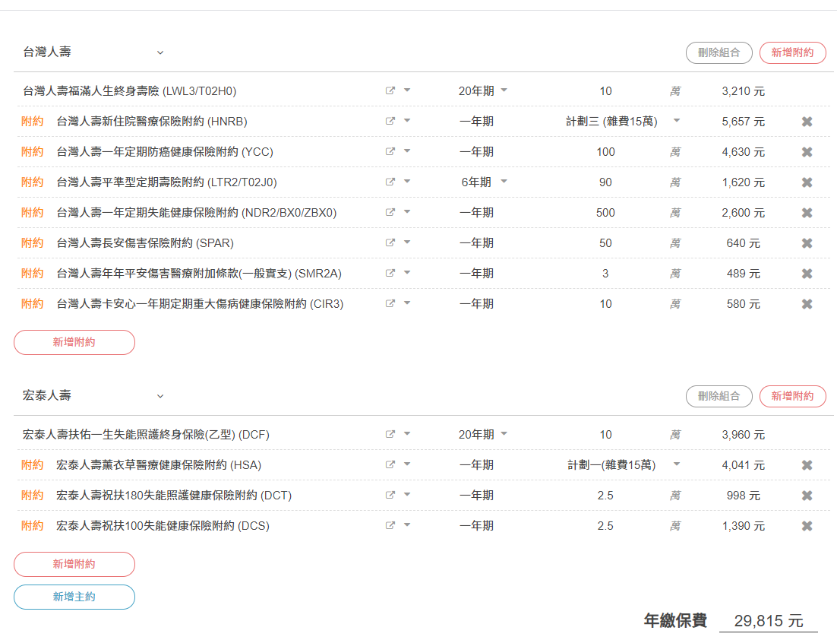Open external link icon for DCT rider
This screenshot has width=837, height=640.
click(x=390, y=496)
